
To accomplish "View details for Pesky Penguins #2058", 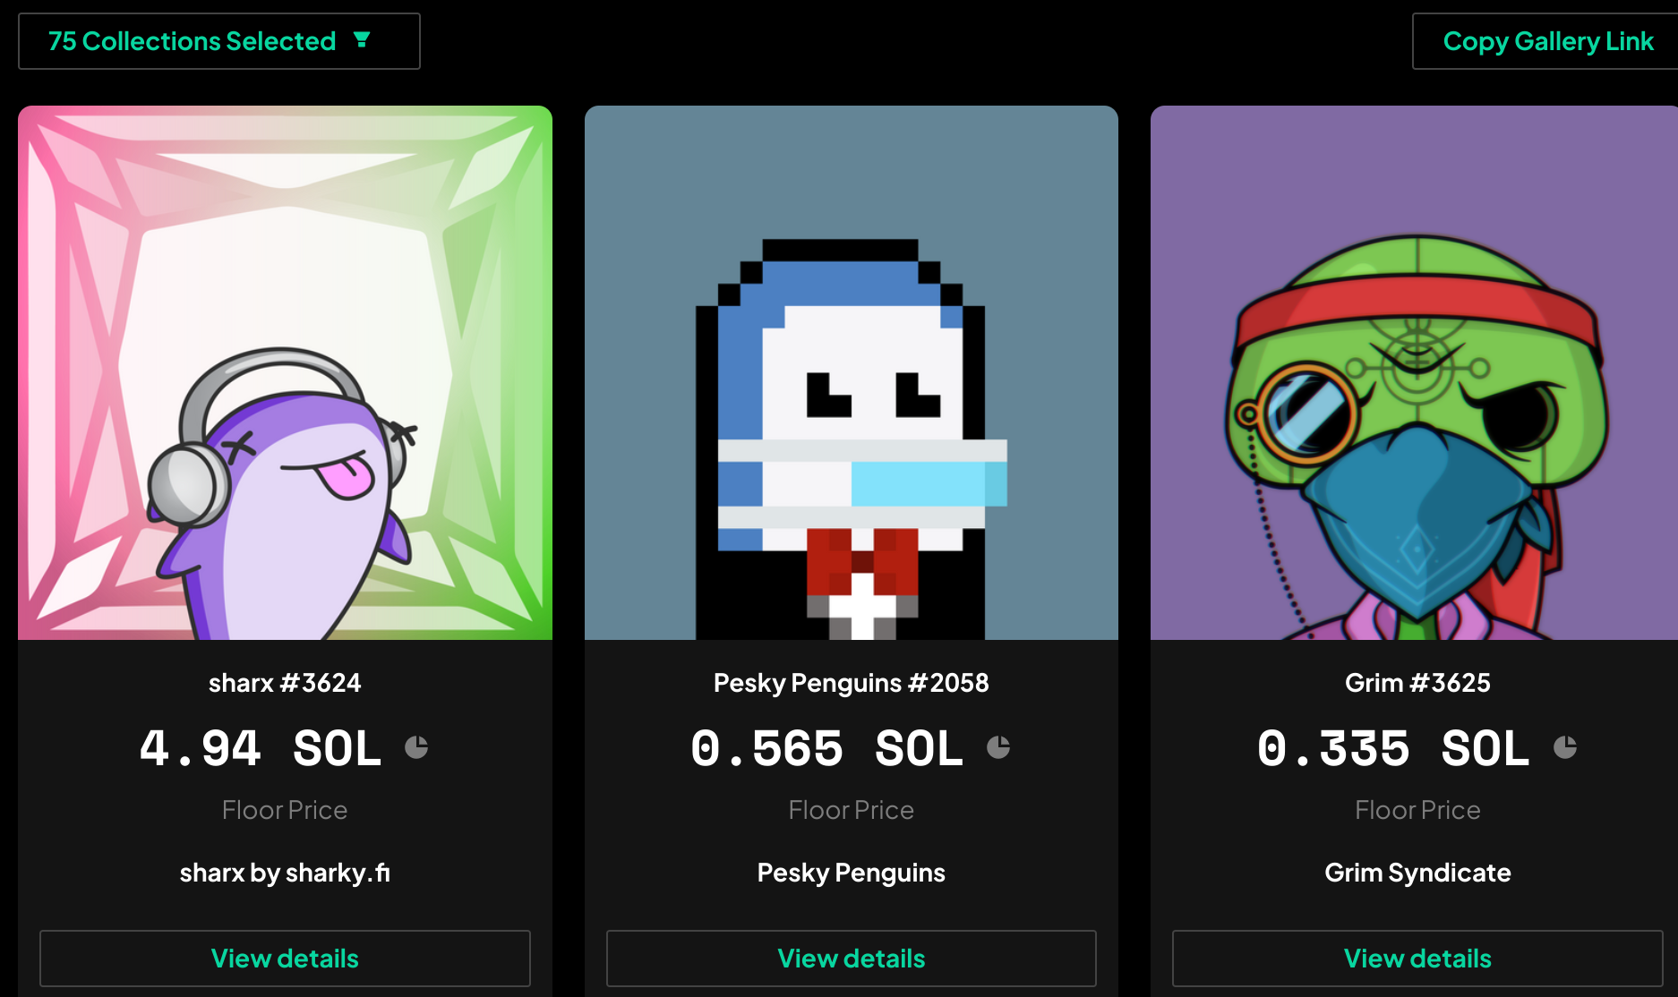I will pos(852,959).
